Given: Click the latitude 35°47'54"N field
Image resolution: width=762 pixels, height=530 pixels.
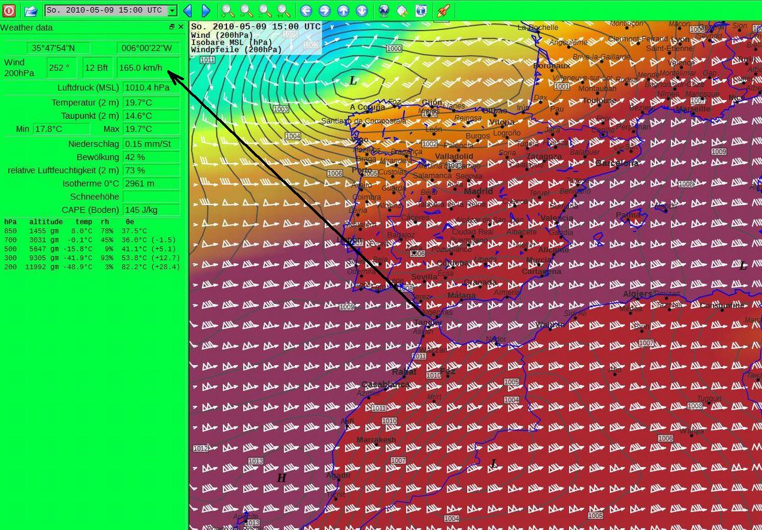Looking at the screenshot, I should point(59,48).
